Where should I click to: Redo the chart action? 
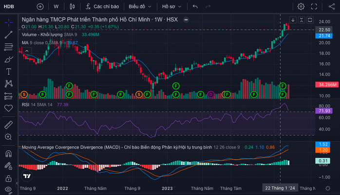click(x=208, y=7)
